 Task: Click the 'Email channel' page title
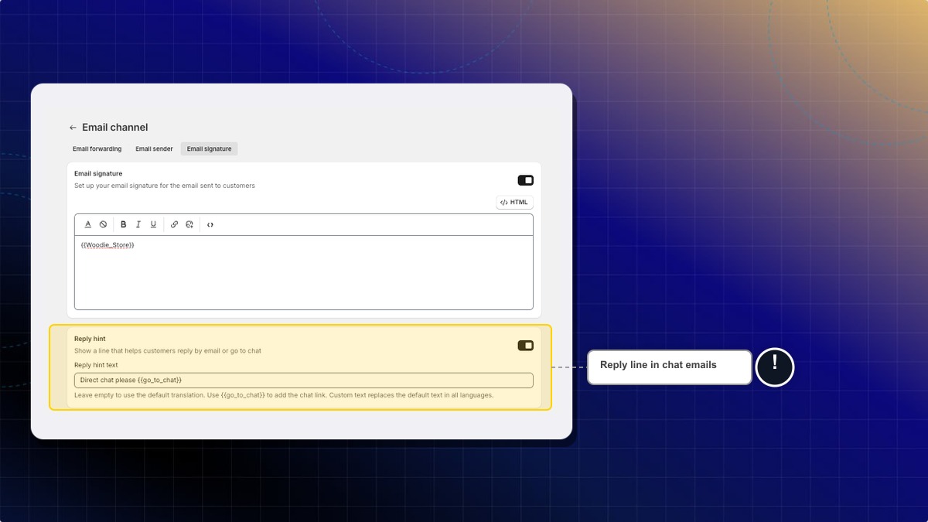114,128
